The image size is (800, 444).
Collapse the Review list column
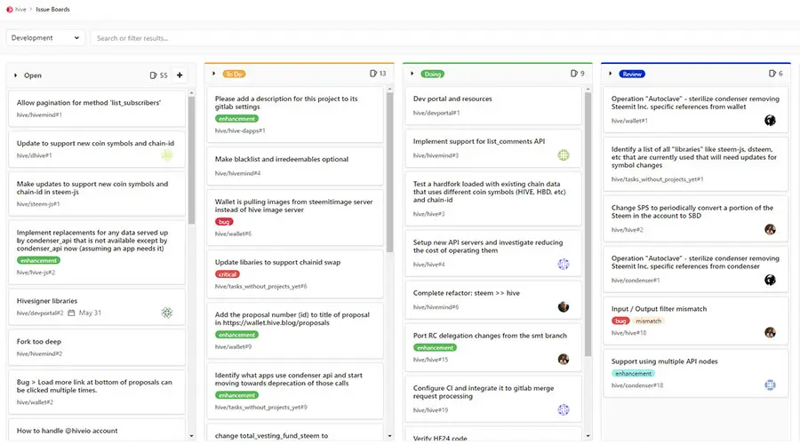pos(611,74)
